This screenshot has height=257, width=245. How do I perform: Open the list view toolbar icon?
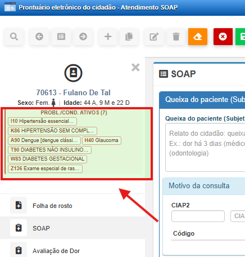(x=61, y=37)
